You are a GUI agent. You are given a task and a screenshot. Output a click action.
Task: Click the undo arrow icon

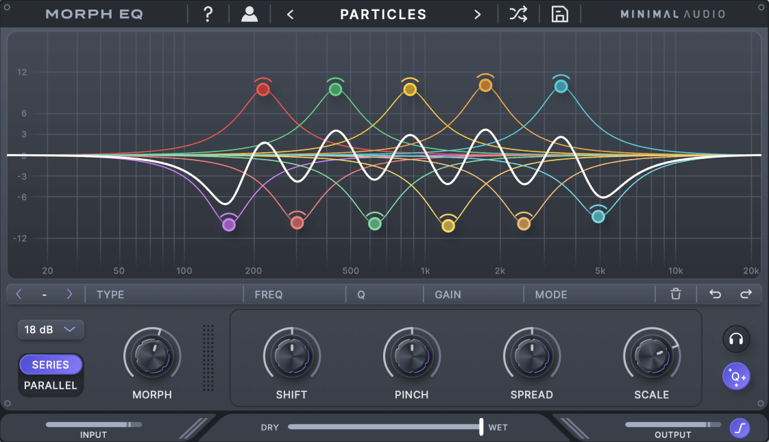pyautogui.click(x=715, y=295)
